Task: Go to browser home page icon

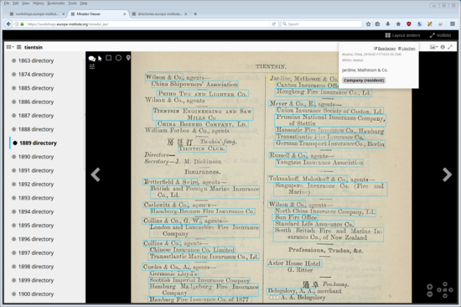Action: tap(398, 24)
